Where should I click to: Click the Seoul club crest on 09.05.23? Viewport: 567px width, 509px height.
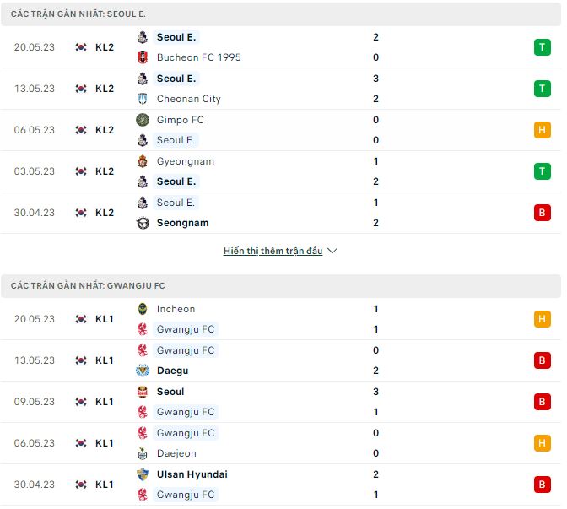pos(143,392)
